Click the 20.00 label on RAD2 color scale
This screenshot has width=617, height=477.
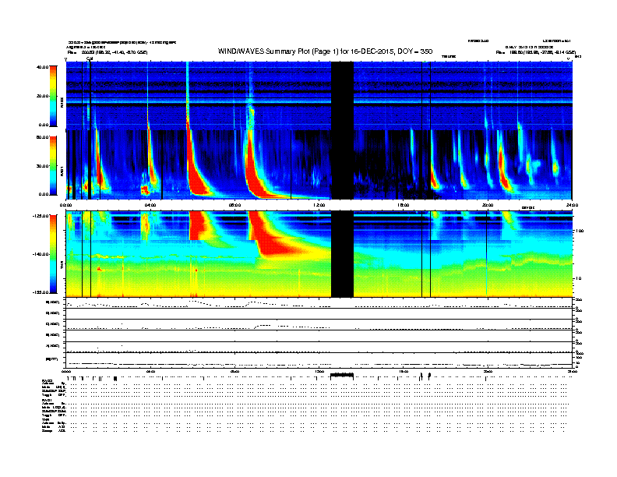(42, 96)
